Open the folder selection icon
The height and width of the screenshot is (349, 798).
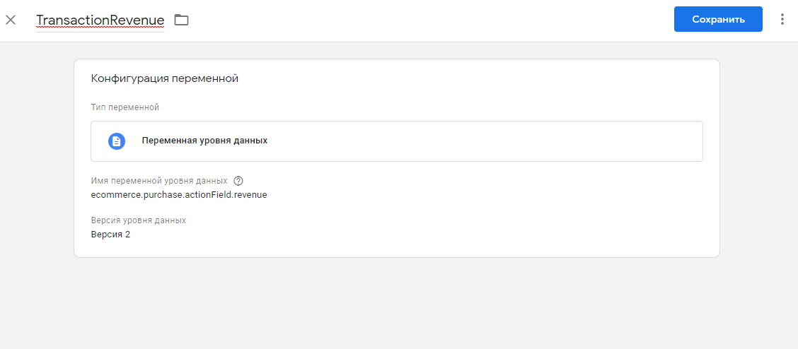coord(181,20)
